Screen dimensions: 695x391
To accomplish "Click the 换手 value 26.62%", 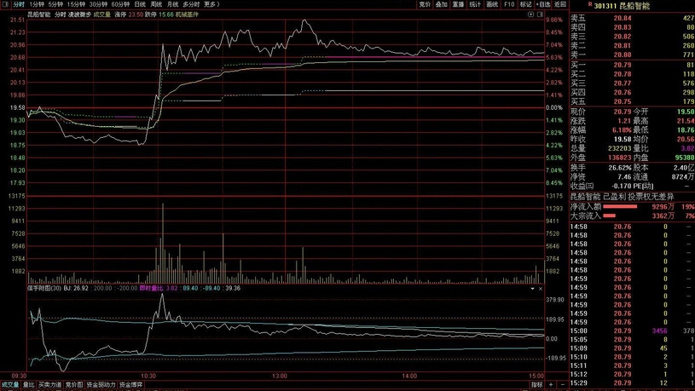I will (620, 168).
